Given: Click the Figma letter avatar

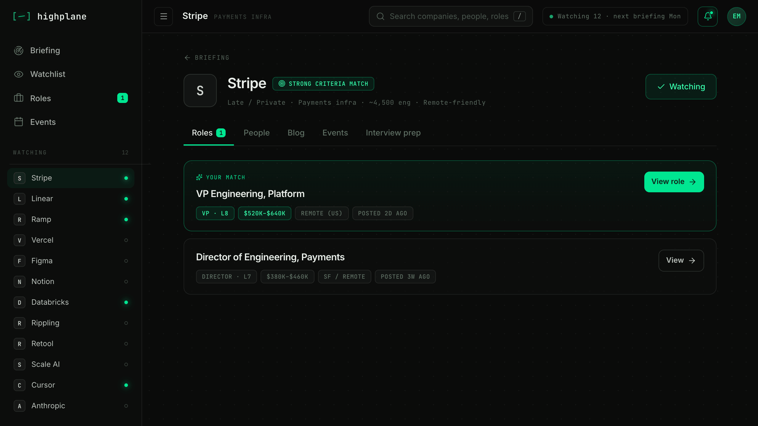Looking at the screenshot, I should tap(20, 261).
